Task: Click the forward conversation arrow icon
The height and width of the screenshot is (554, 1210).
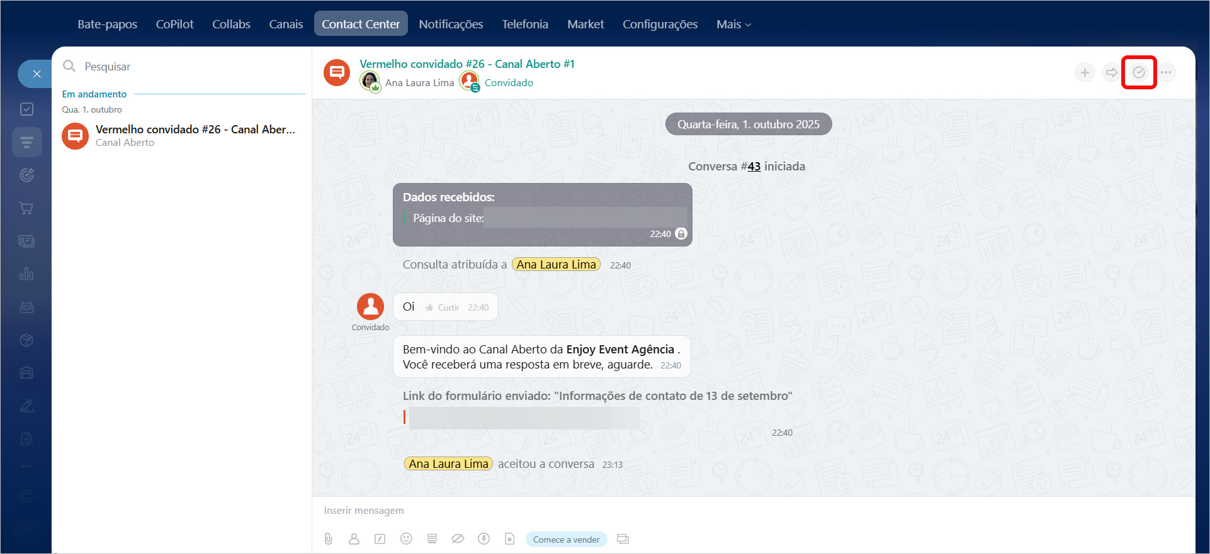Action: coord(1111,72)
